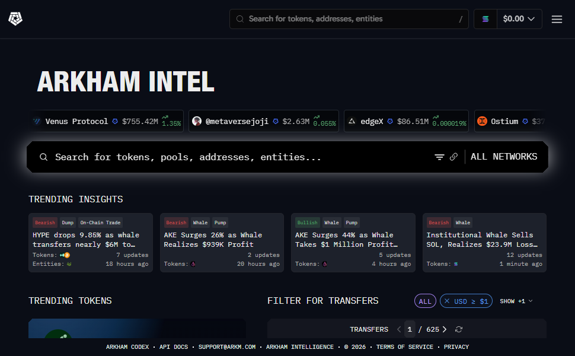The height and width of the screenshot is (356, 575).
Task: Click the Arkham logo icon
Action: click(x=15, y=19)
